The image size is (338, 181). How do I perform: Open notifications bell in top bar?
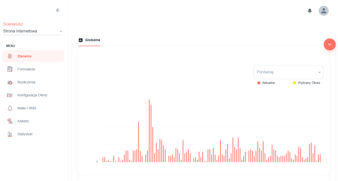tap(310, 11)
